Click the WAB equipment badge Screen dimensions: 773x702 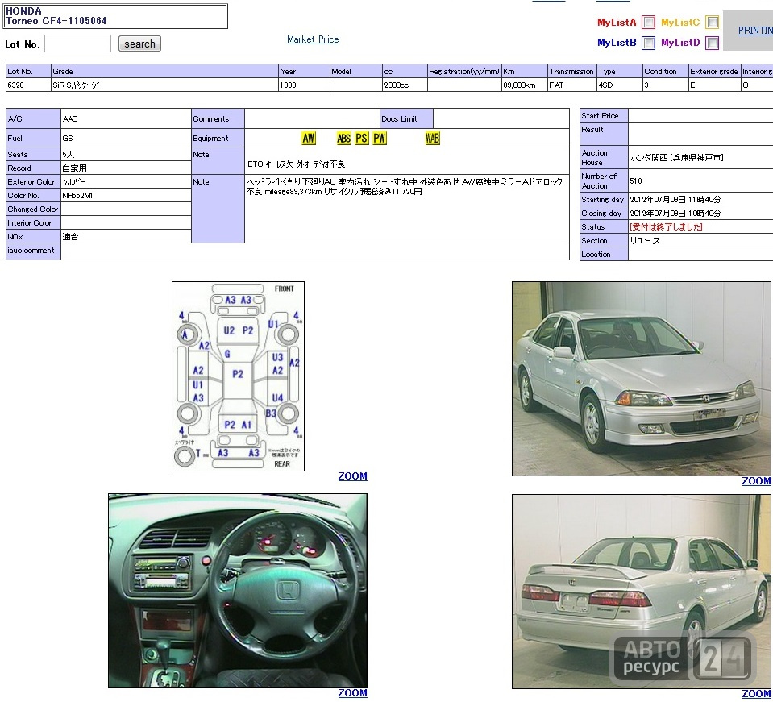[432, 139]
